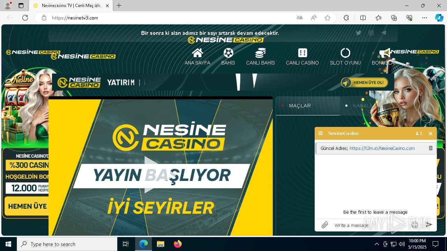Open the BAHİS soccer ball icon
Viewport: 447px width, 251px height.
tap(228, 53)
